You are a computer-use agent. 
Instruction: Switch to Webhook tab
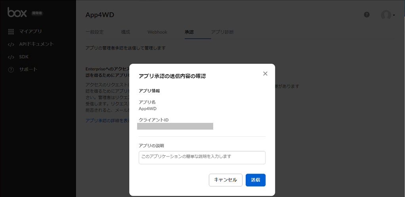click(157, 32)
